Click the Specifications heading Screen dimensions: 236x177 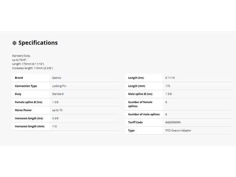coord(38,43)
